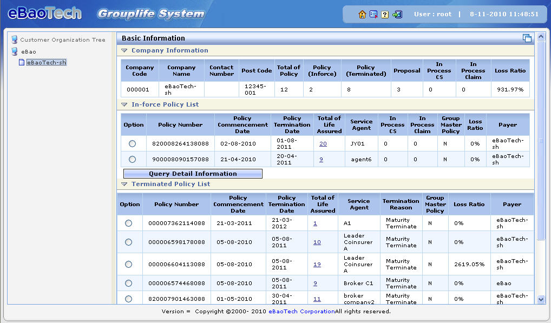Select eBao in the organization tree
Screen dimensions: 551x323
(x=29, y=51)
